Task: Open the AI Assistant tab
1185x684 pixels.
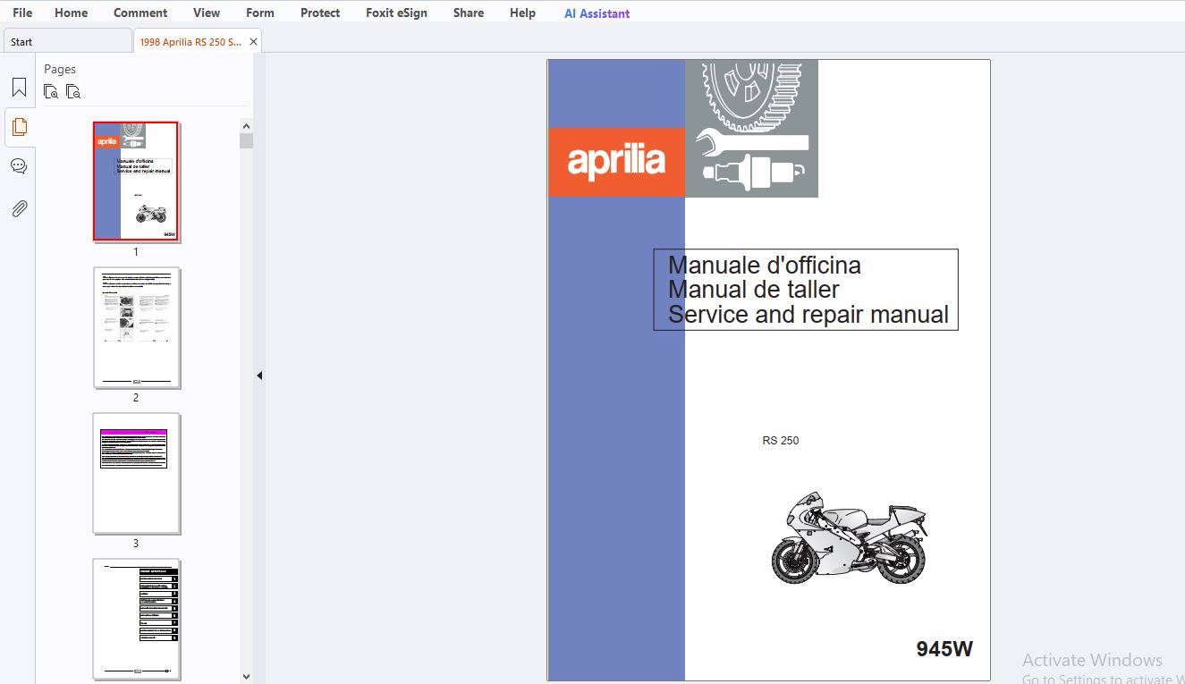Action: 597,13
